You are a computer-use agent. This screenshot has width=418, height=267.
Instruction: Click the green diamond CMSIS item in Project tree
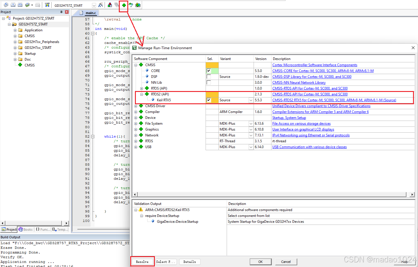[x=20, y=65]
